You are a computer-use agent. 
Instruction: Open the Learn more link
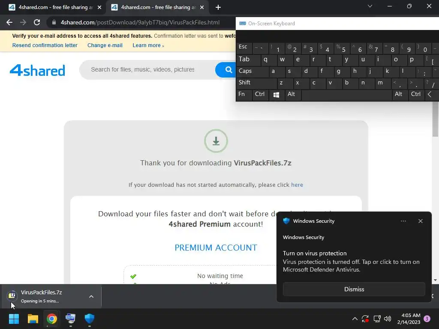point(148,45)
